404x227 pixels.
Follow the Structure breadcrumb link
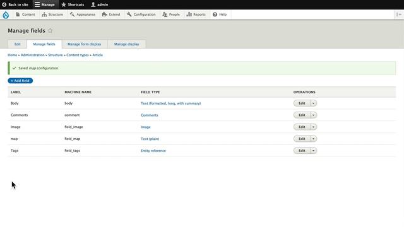pos(56,55)
